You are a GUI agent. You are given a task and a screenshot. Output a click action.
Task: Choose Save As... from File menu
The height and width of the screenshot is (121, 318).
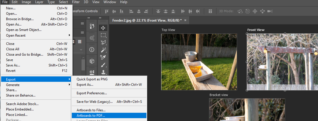pos(36,65)
